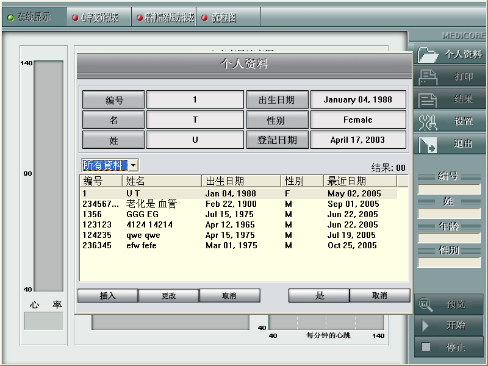488x366 pixels.
Task: Switch to the 心率变异报表 tab
Action: [x=99, y=18]
